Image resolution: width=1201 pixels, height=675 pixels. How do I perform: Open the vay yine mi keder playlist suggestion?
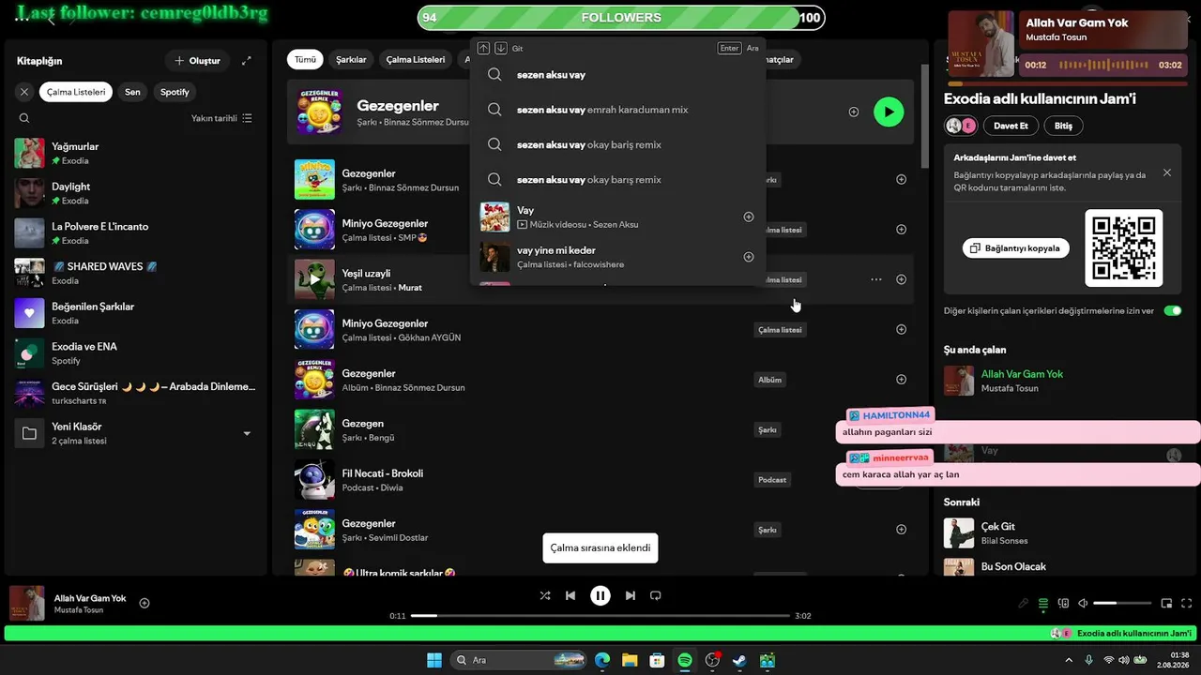pyautogui.click(x=617, y=257)
